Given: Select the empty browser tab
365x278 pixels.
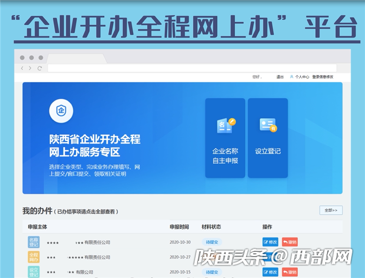Looking at the screenshot, I should 77,58.
